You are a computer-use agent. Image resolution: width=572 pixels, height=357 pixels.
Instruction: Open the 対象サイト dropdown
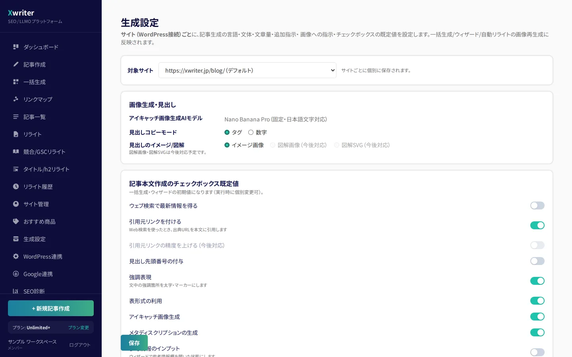pyautogui.click(x=247, y=70)
